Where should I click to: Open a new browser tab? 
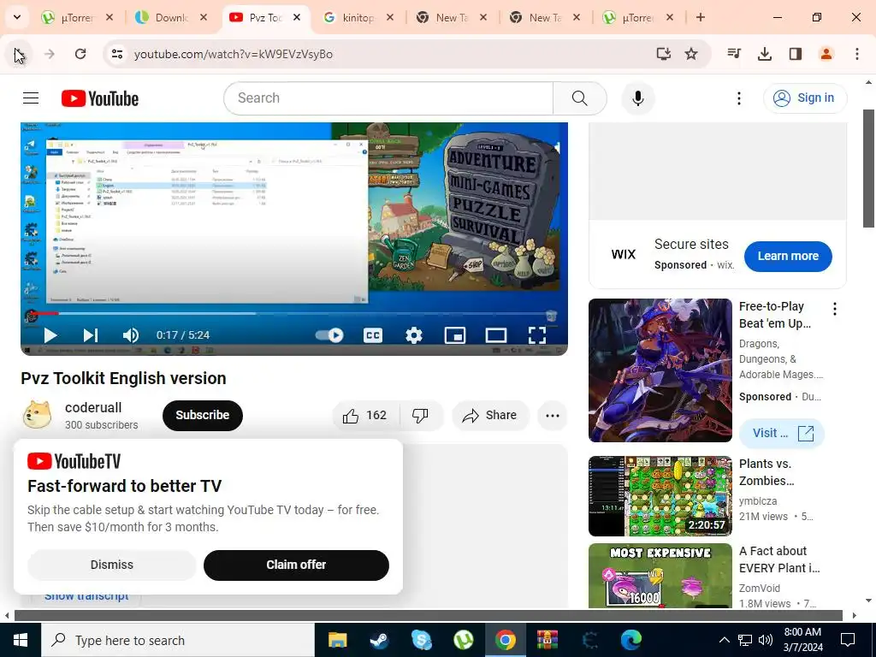701,17
